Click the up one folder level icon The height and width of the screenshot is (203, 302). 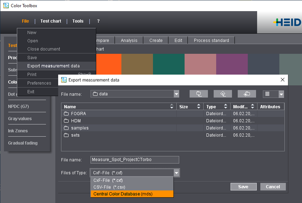(x=199, y=94)
